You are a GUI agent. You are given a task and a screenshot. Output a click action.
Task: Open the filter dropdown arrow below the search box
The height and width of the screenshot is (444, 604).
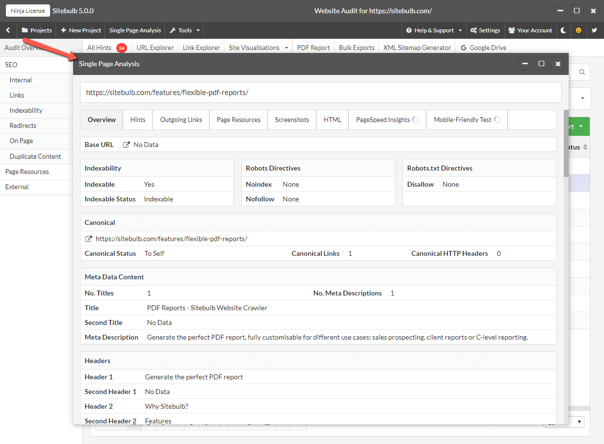[x=582, y=98]
